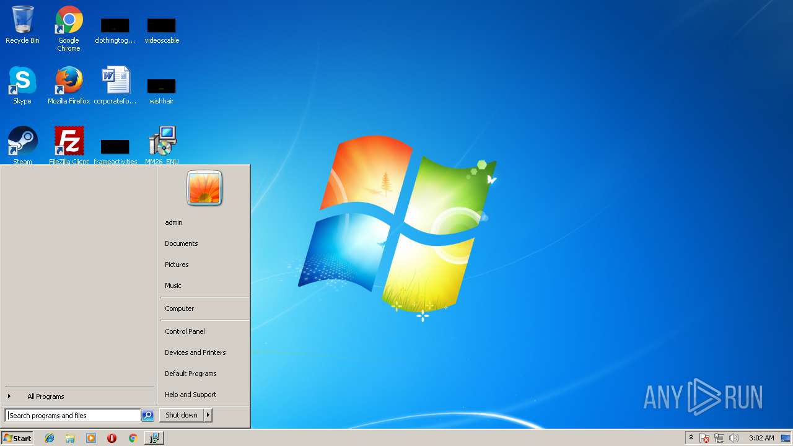This screenshot has width=793, height=446.
Task: Select the MM26_ENU installer icon
Action: (x=162, y=145)
